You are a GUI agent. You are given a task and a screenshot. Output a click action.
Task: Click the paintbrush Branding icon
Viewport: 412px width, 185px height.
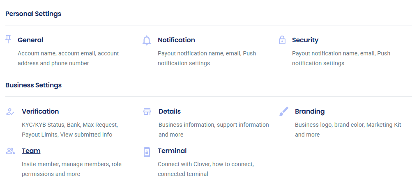[x=283, y=112]
